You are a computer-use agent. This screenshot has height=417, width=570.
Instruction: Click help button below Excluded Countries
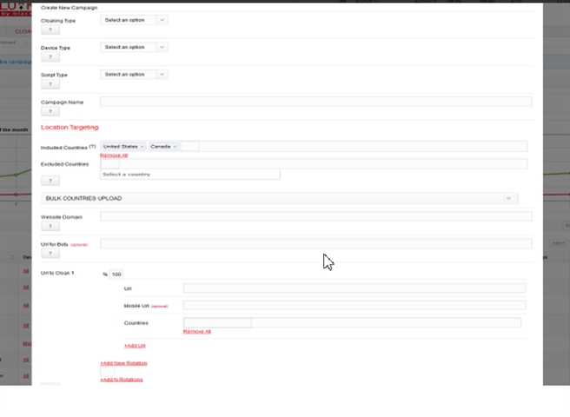point(50,181)
